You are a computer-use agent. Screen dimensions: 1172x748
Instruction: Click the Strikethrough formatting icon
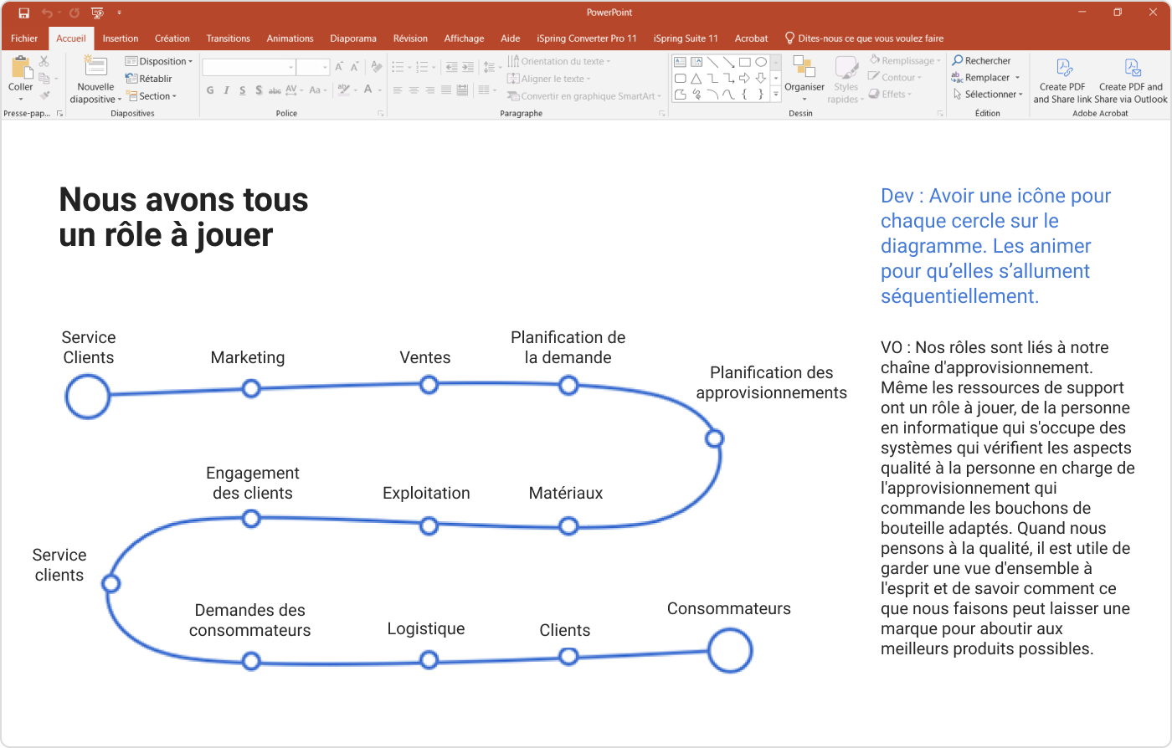click(275, 90)
